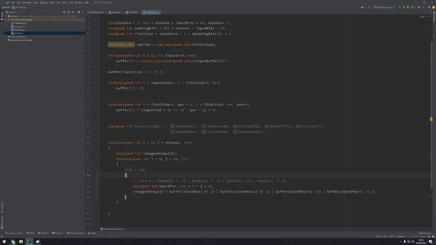
Task: Click the Stop icon in the toolbar
Action: tap(424, 7)
